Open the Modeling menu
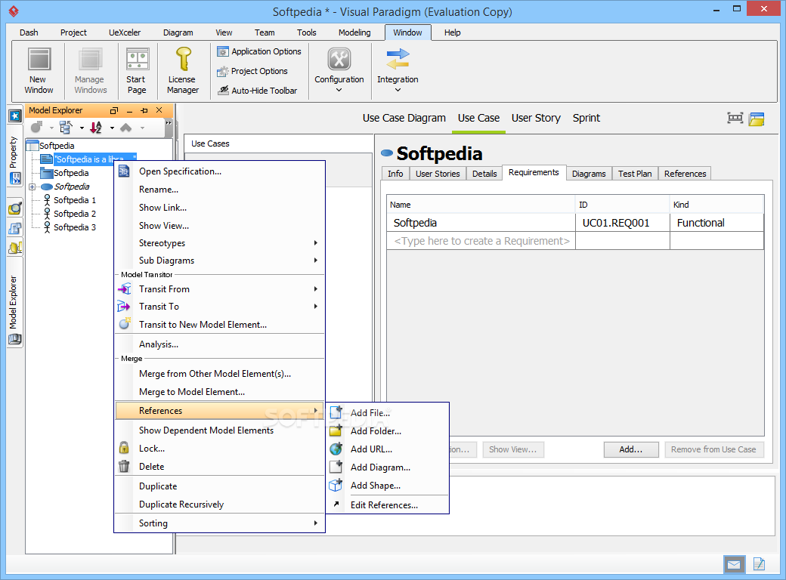Image resolution: width=786 pixels, height=580 pixels. (354, 32)
